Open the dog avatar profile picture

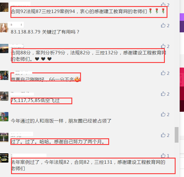click(4, 28)
